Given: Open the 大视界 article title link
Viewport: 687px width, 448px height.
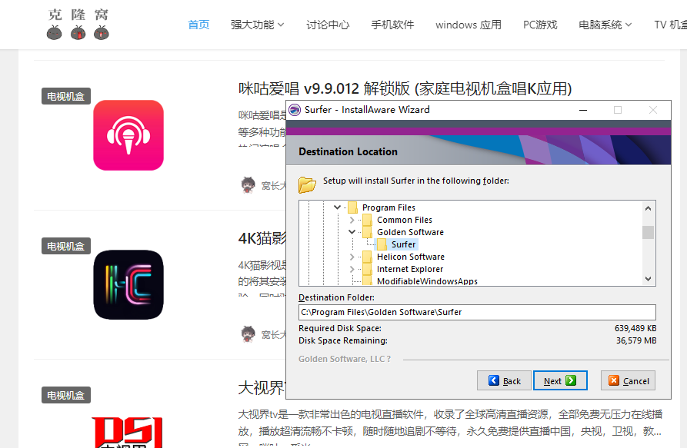Looking at the screenshot, I should pos(262,387).
